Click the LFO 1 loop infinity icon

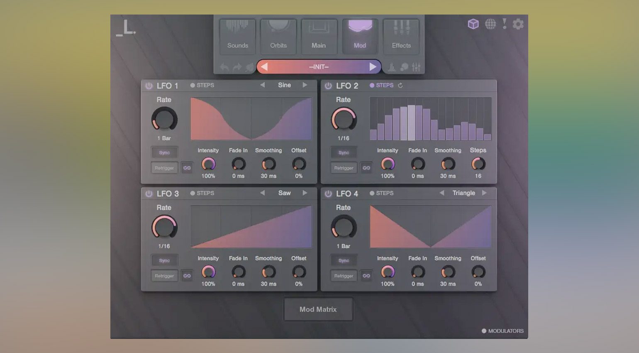tap(187, 168)
